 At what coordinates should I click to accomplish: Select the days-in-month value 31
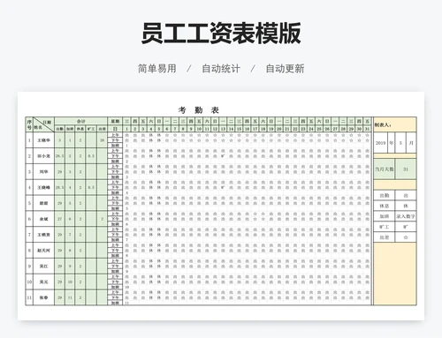(406, 169)
